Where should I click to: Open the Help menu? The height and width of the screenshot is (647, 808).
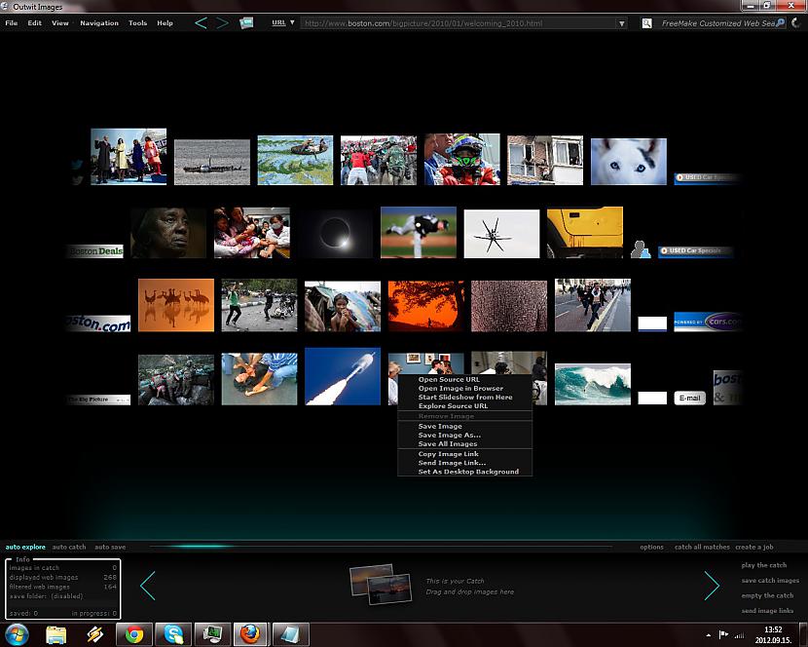click(165, 22)
